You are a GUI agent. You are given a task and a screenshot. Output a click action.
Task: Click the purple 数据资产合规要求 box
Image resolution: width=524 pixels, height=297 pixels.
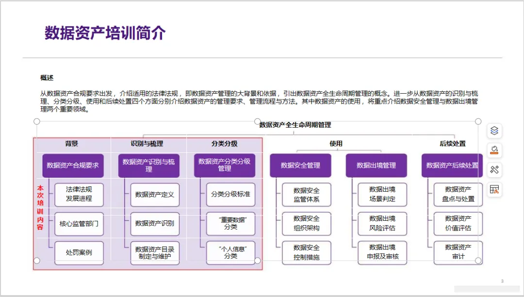(73, 165)
